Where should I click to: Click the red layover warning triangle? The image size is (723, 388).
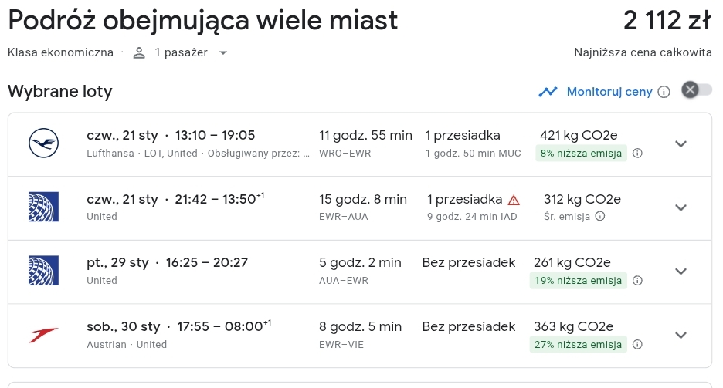coord(514,201)
